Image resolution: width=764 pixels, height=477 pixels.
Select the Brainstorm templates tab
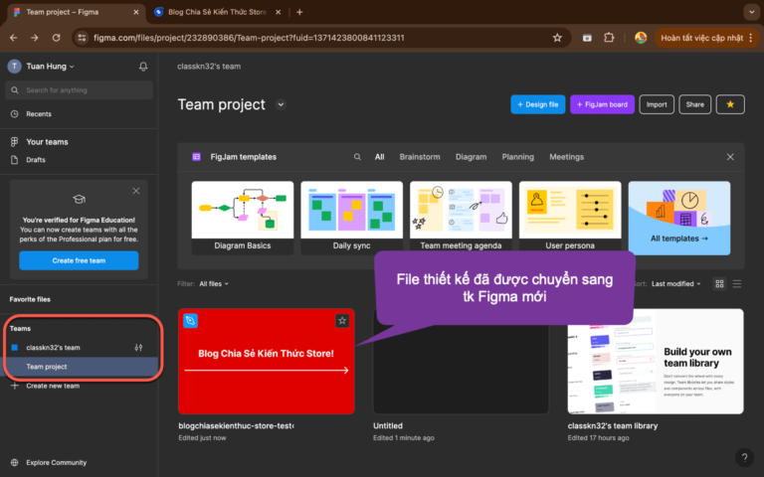pos(420,157)
